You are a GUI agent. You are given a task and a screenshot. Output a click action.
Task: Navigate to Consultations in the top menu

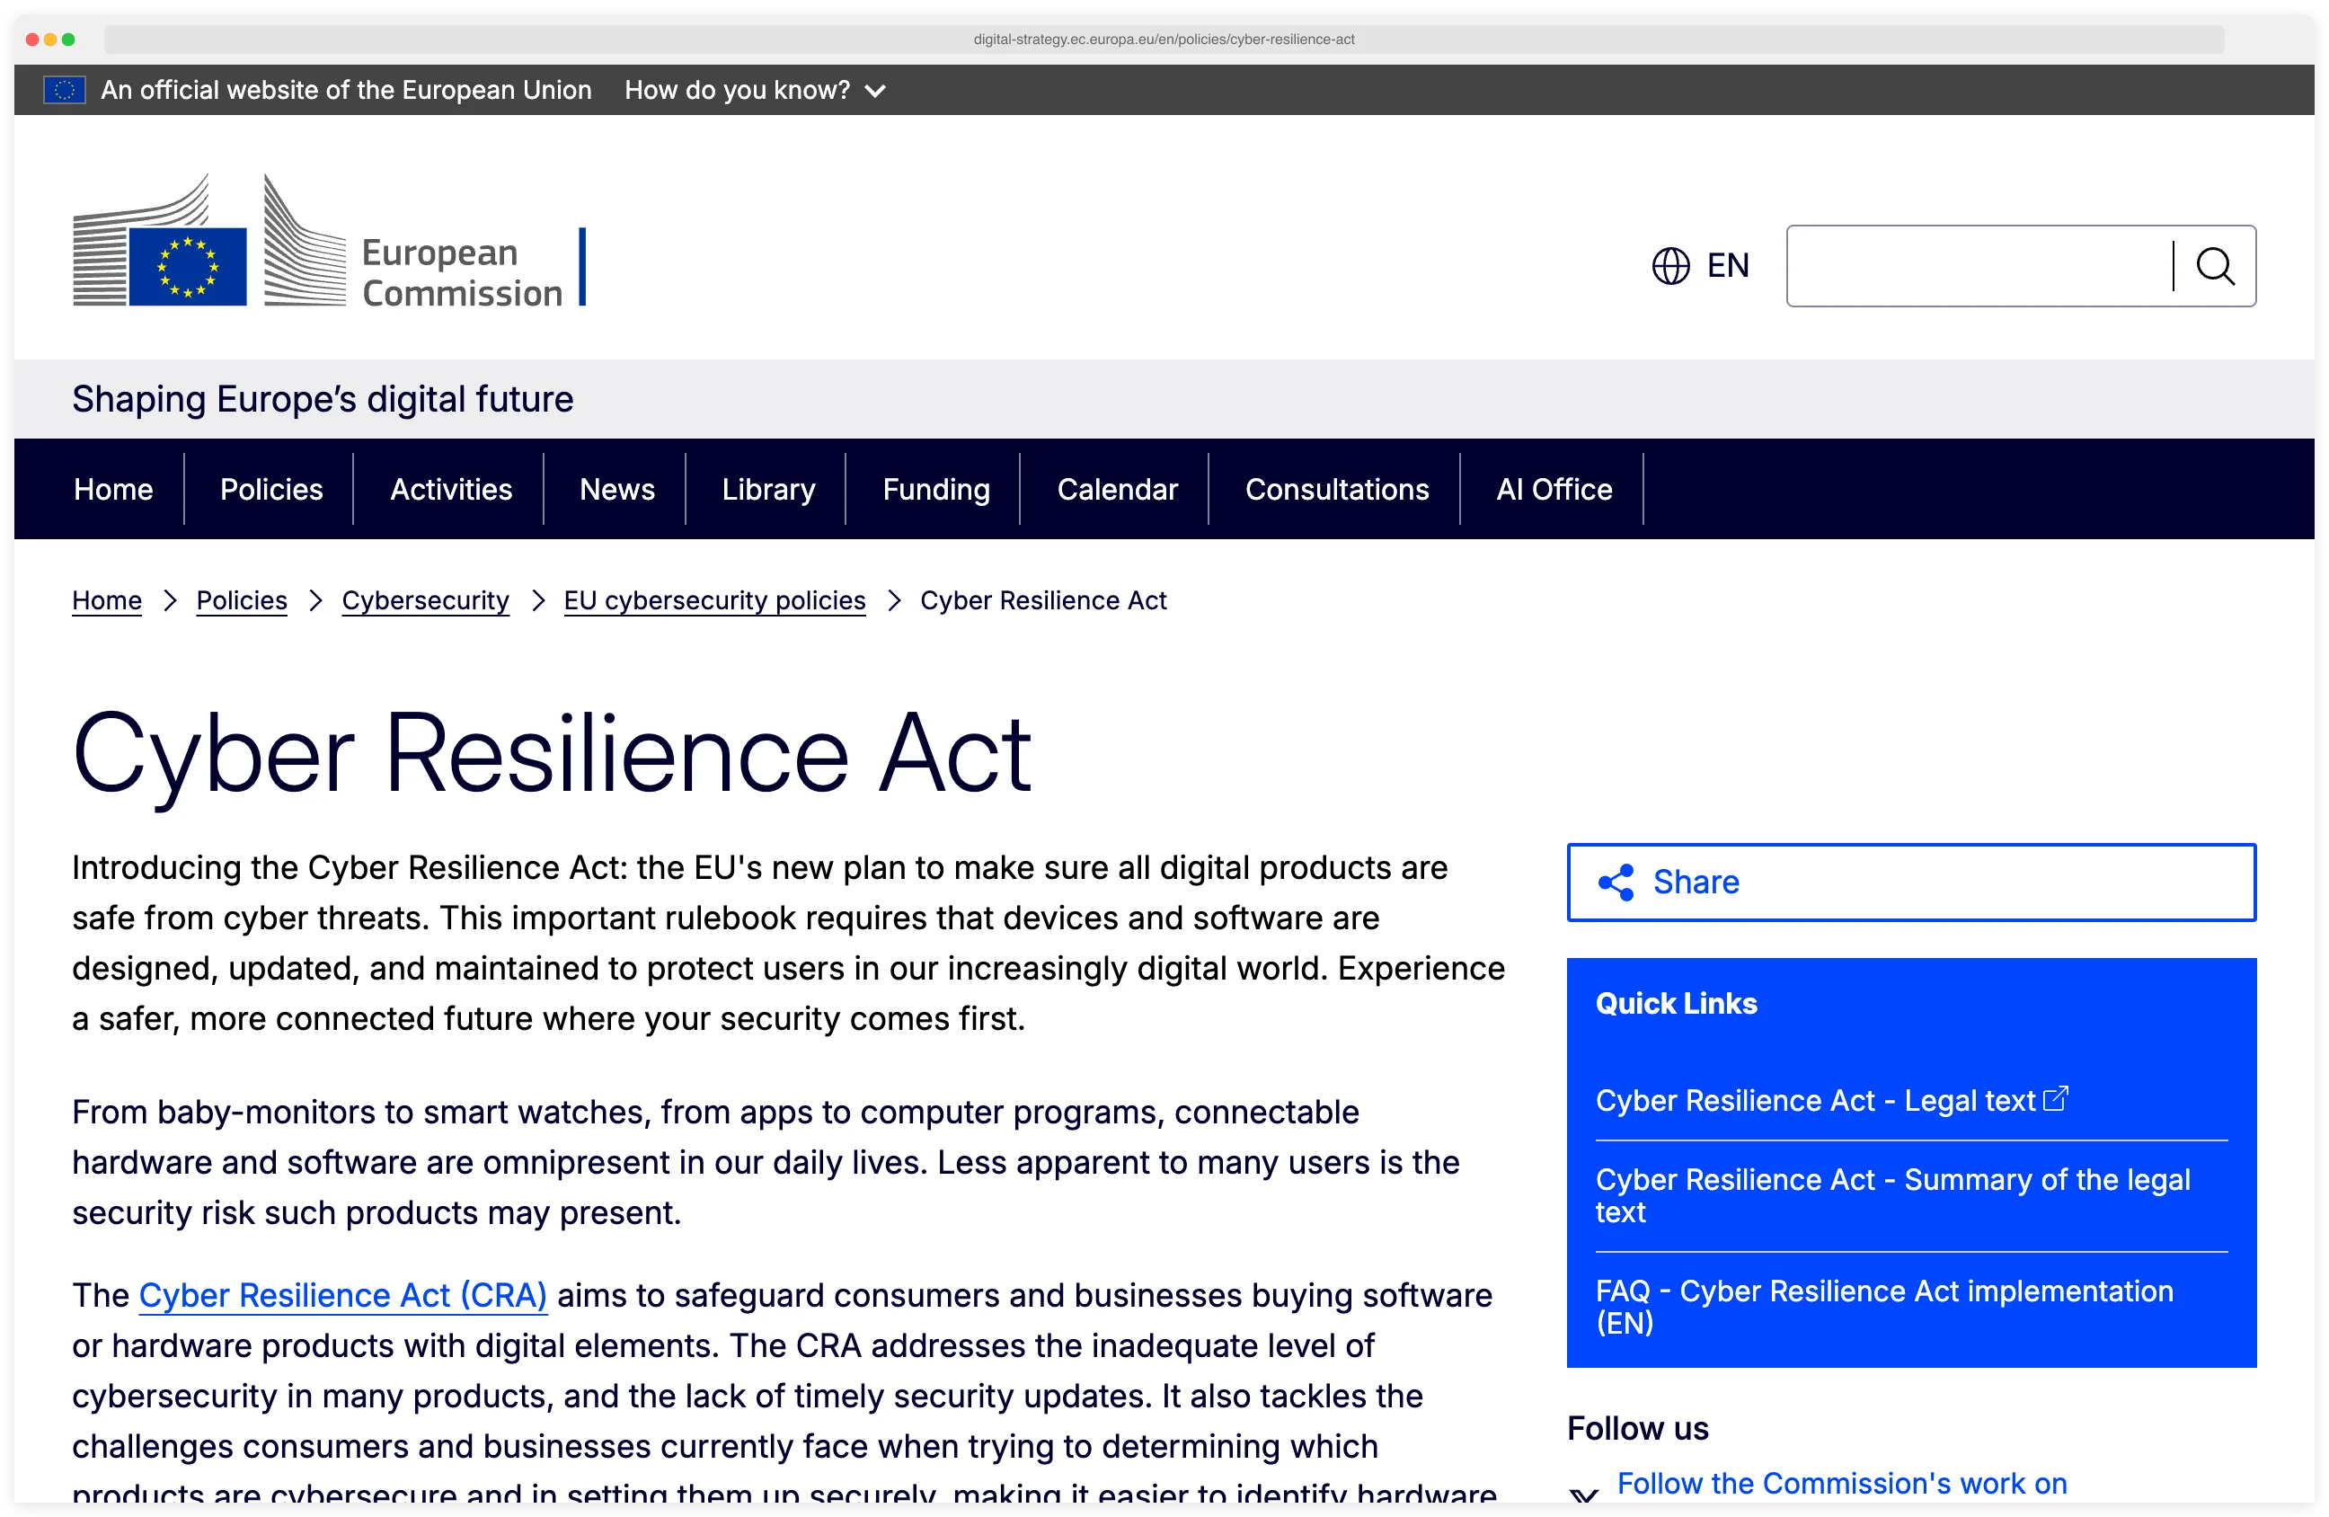click(1338, 488)
